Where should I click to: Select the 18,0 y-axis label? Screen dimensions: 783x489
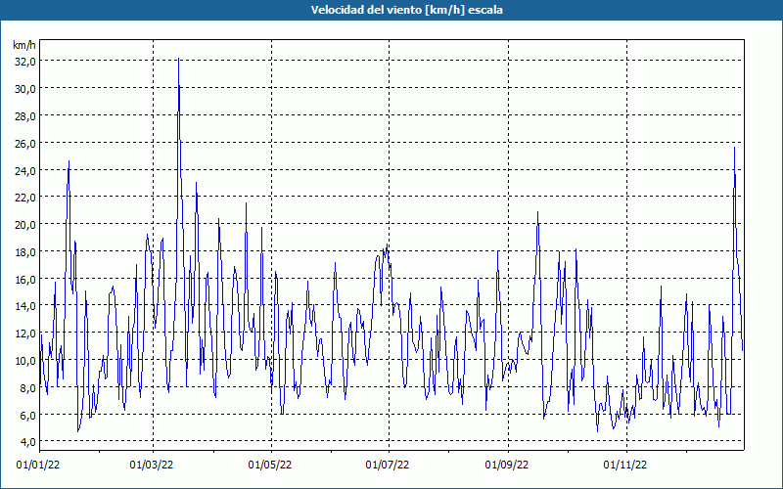25,252
